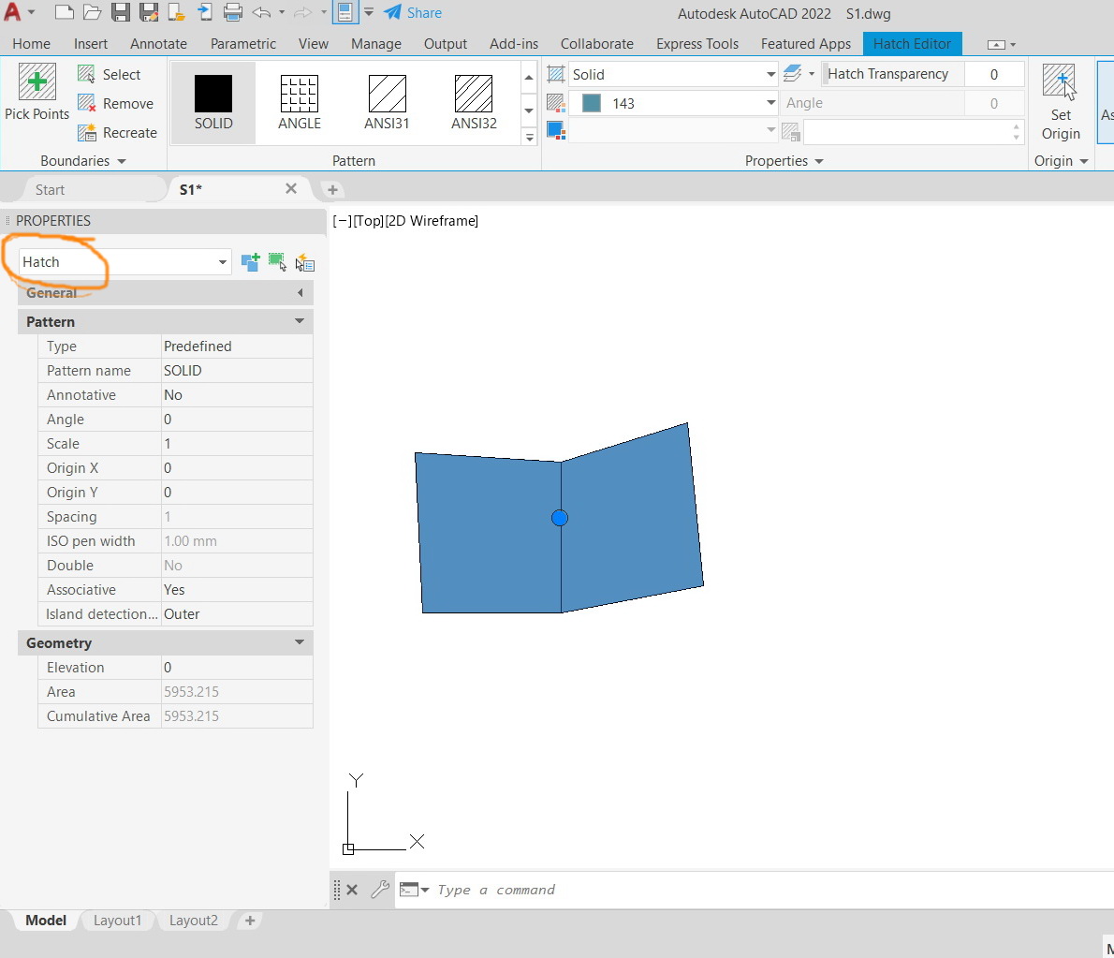Click the Set Origin icon
1114x958 pixels.
click(x=1060, y=82)
